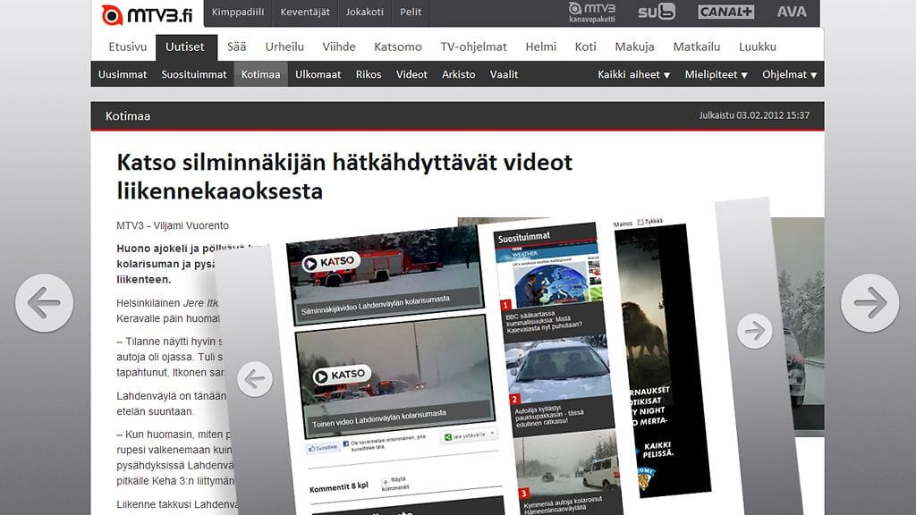The width and height of the screenshot is (916, 515).
Task: Open the Sub channel logo
Action: tap(656, 13)
